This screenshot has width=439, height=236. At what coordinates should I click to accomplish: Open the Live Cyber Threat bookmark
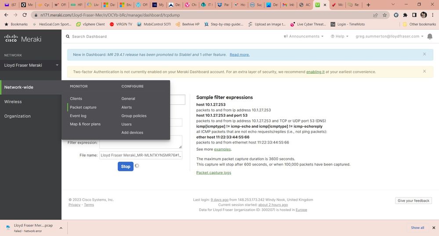coord(308,24)
